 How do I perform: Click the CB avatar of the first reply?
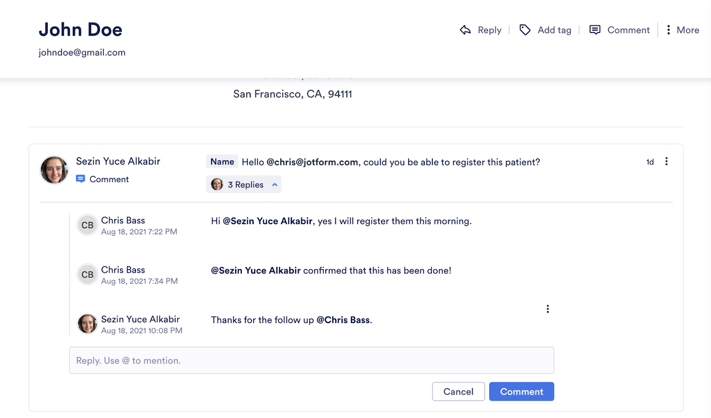(x=87, y=225)
